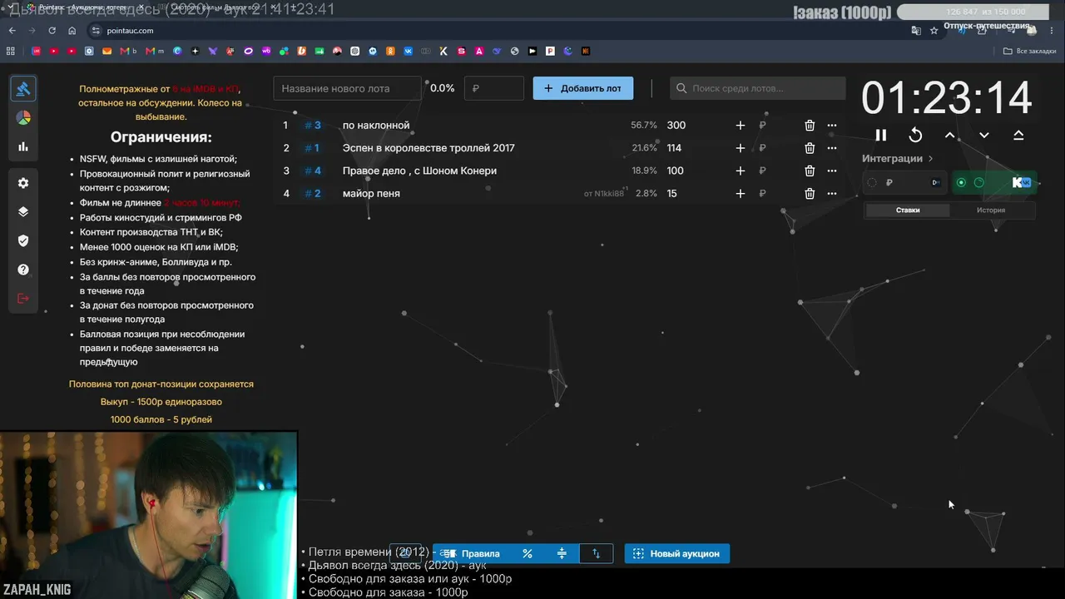This screenshot has height=599, width=1065.
Task: Click the double-up arrow timer button
Action: click(1018, 135)
